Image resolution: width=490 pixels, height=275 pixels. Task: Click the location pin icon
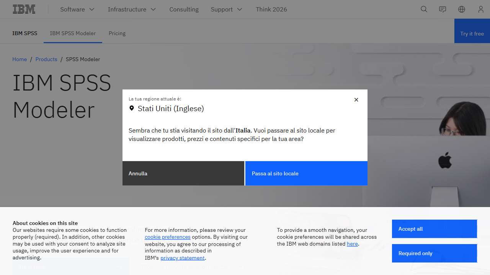(132, 108)
